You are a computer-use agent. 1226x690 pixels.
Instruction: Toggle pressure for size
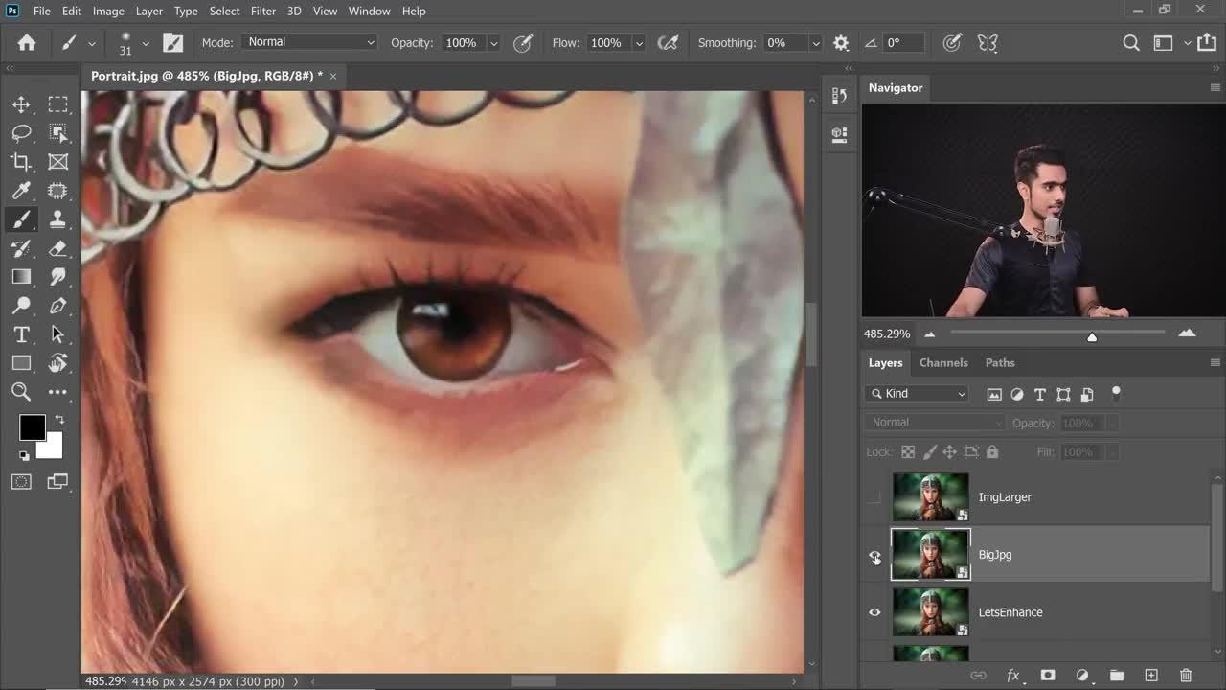[952, 42]
